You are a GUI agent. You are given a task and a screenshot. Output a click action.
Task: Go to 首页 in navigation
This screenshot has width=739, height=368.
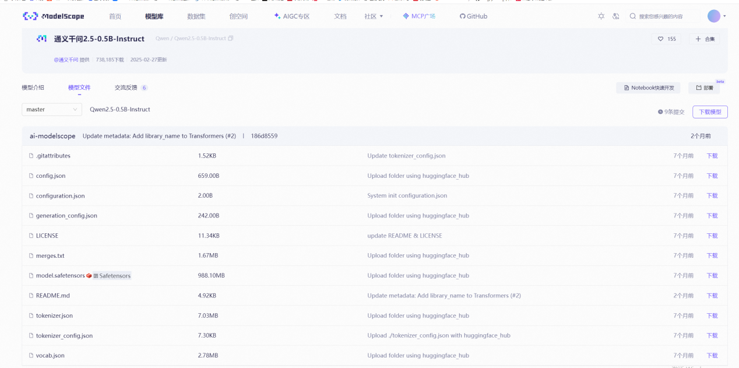tap(115, 16)
